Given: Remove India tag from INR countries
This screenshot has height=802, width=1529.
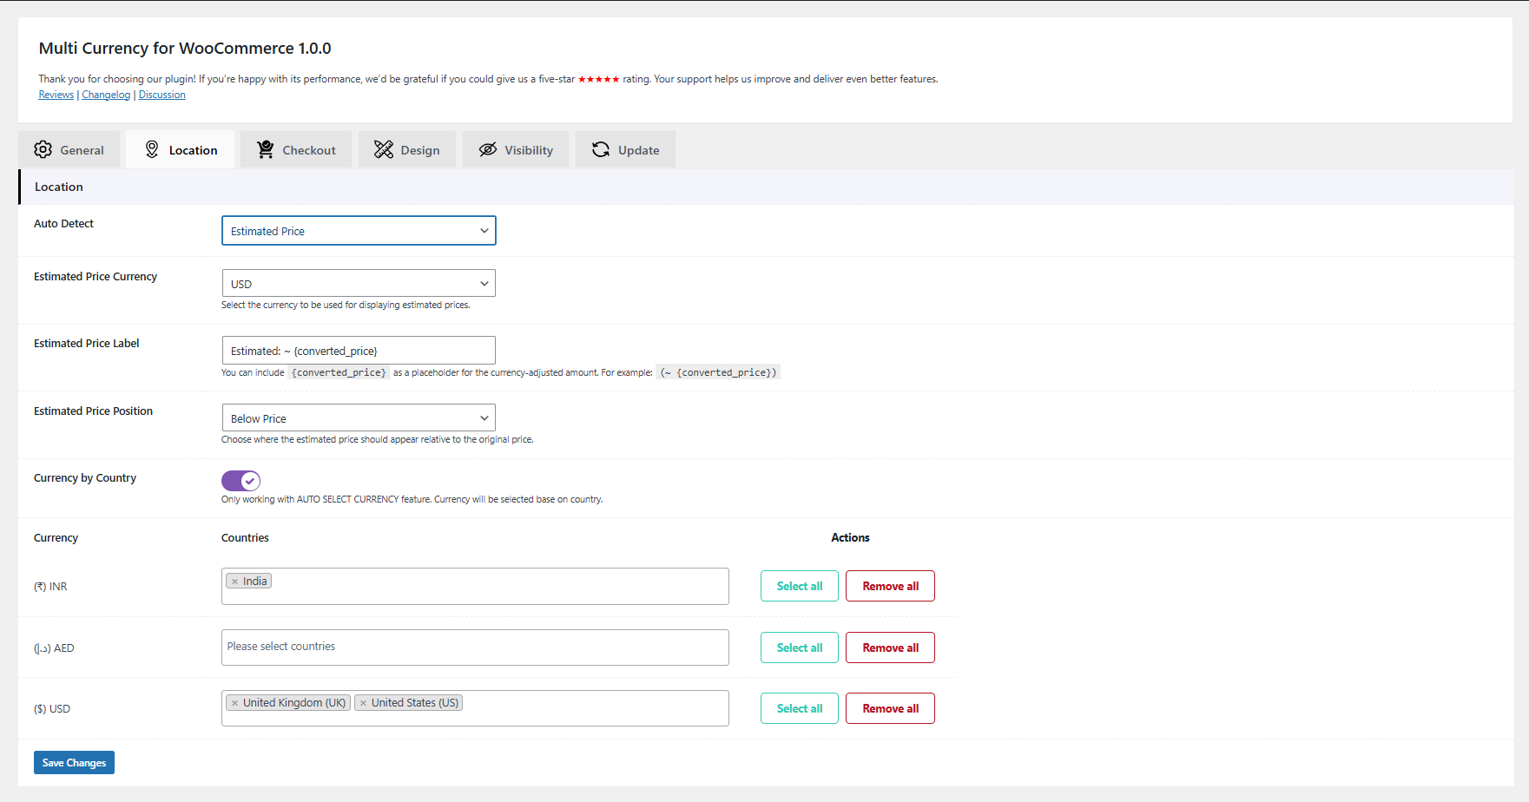Looking at the screenshot, I should pos(234,582).
